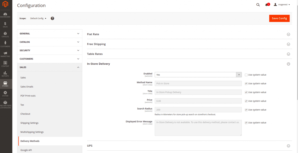The height and width of the screenshot is (153, 298).
Task: Expand the Table Rates section
Action: click(189, 54)
